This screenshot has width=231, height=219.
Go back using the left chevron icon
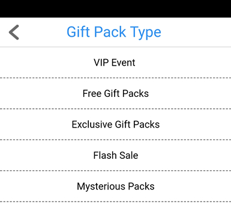click(14, 32)
